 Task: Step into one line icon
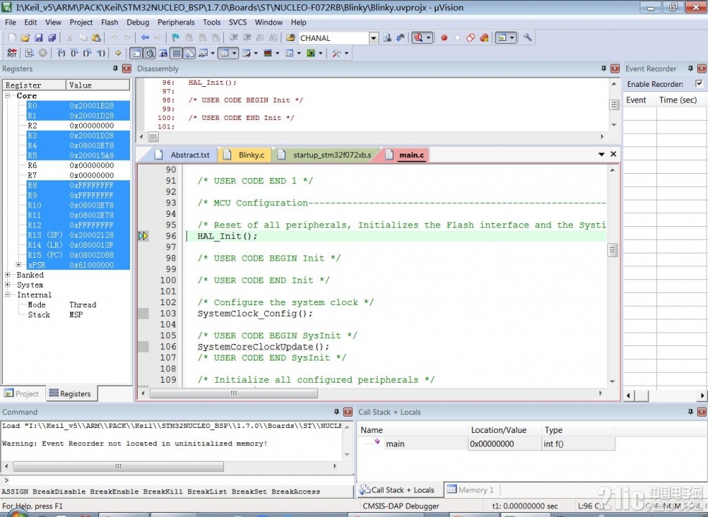tap(61, 53)
